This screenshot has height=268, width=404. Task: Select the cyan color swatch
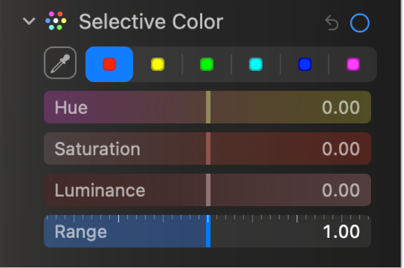[256, 65]
